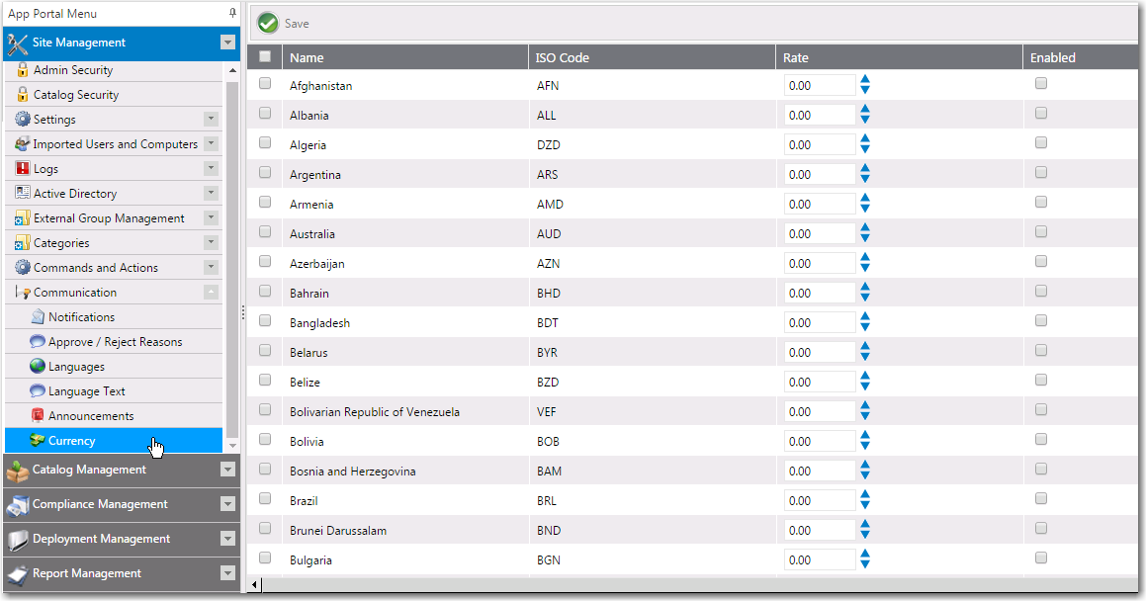The width and height of the screenshot is (1146, 601).
Task: Click the Active Directory icon
Action: point(23,194)
